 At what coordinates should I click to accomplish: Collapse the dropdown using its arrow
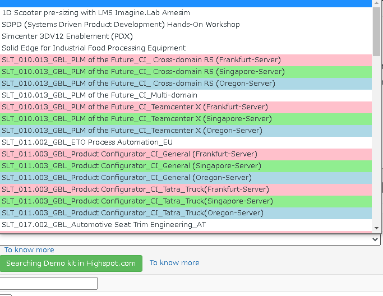(375, 239)
